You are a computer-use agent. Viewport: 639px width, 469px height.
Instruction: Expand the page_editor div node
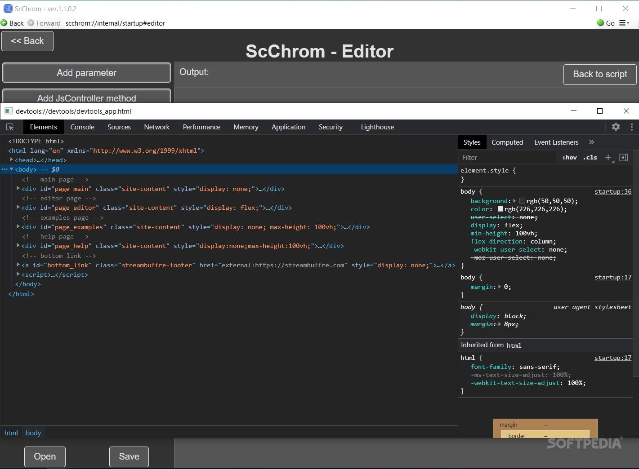(x=18, y=207)
